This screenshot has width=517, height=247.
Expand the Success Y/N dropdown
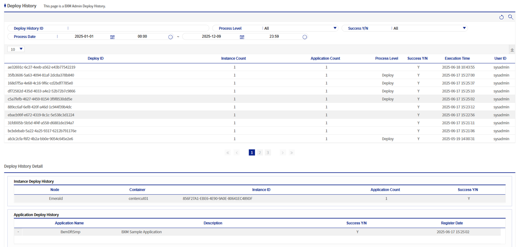[464, 29]
